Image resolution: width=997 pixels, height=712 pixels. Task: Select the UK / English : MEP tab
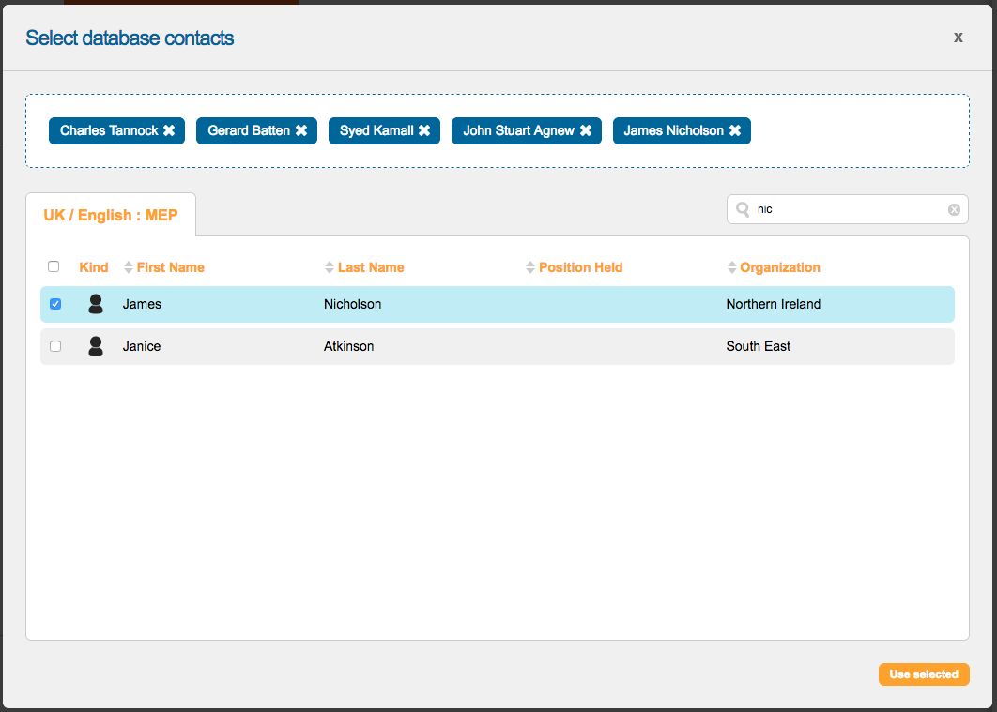coord(111,215)
